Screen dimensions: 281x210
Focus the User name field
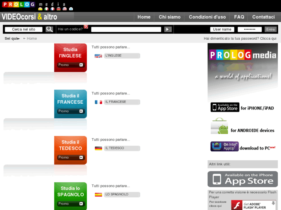(222, 29)
